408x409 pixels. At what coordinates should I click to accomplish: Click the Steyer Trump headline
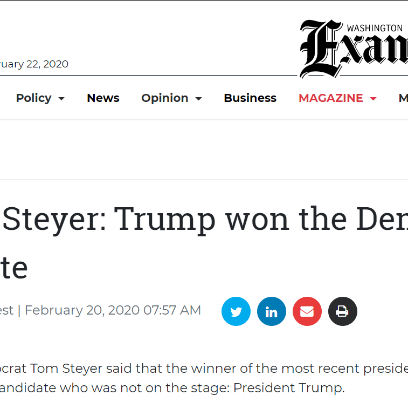205,219
